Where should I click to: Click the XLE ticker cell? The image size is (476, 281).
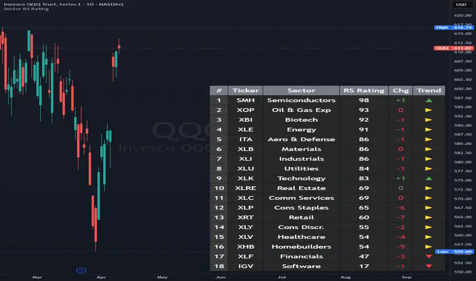[x=246, y=129]
